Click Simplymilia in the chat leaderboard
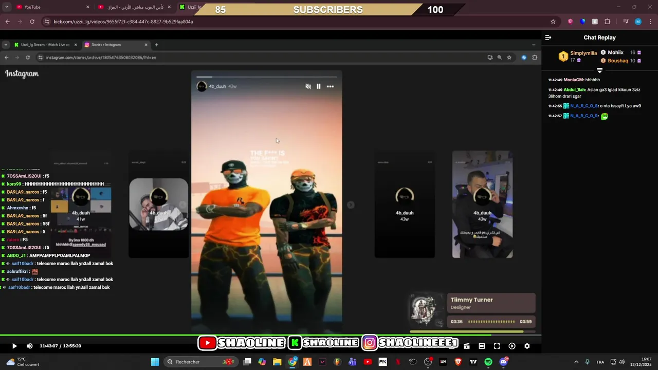The height and width of the screenshot is (370, 658). point(583,53)
